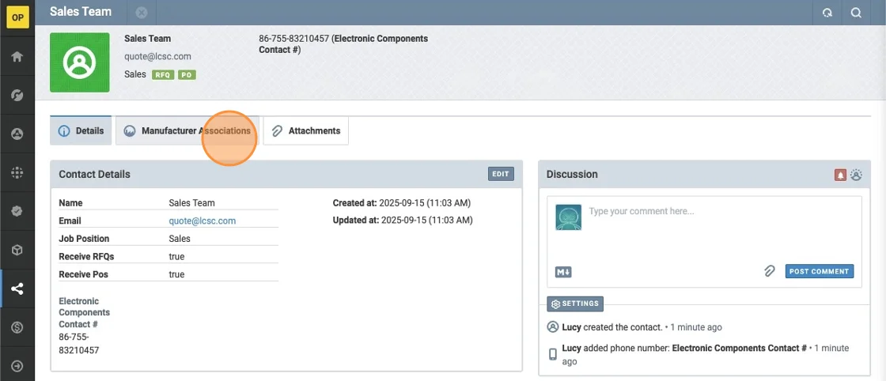Image resolution: width=886 pixels, height=381 pixels.
Task: Open the quote@lcsc.com email link
Action: coord(202,221)
